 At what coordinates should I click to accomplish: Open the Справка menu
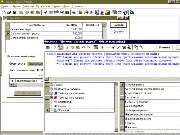click(77, 6)
